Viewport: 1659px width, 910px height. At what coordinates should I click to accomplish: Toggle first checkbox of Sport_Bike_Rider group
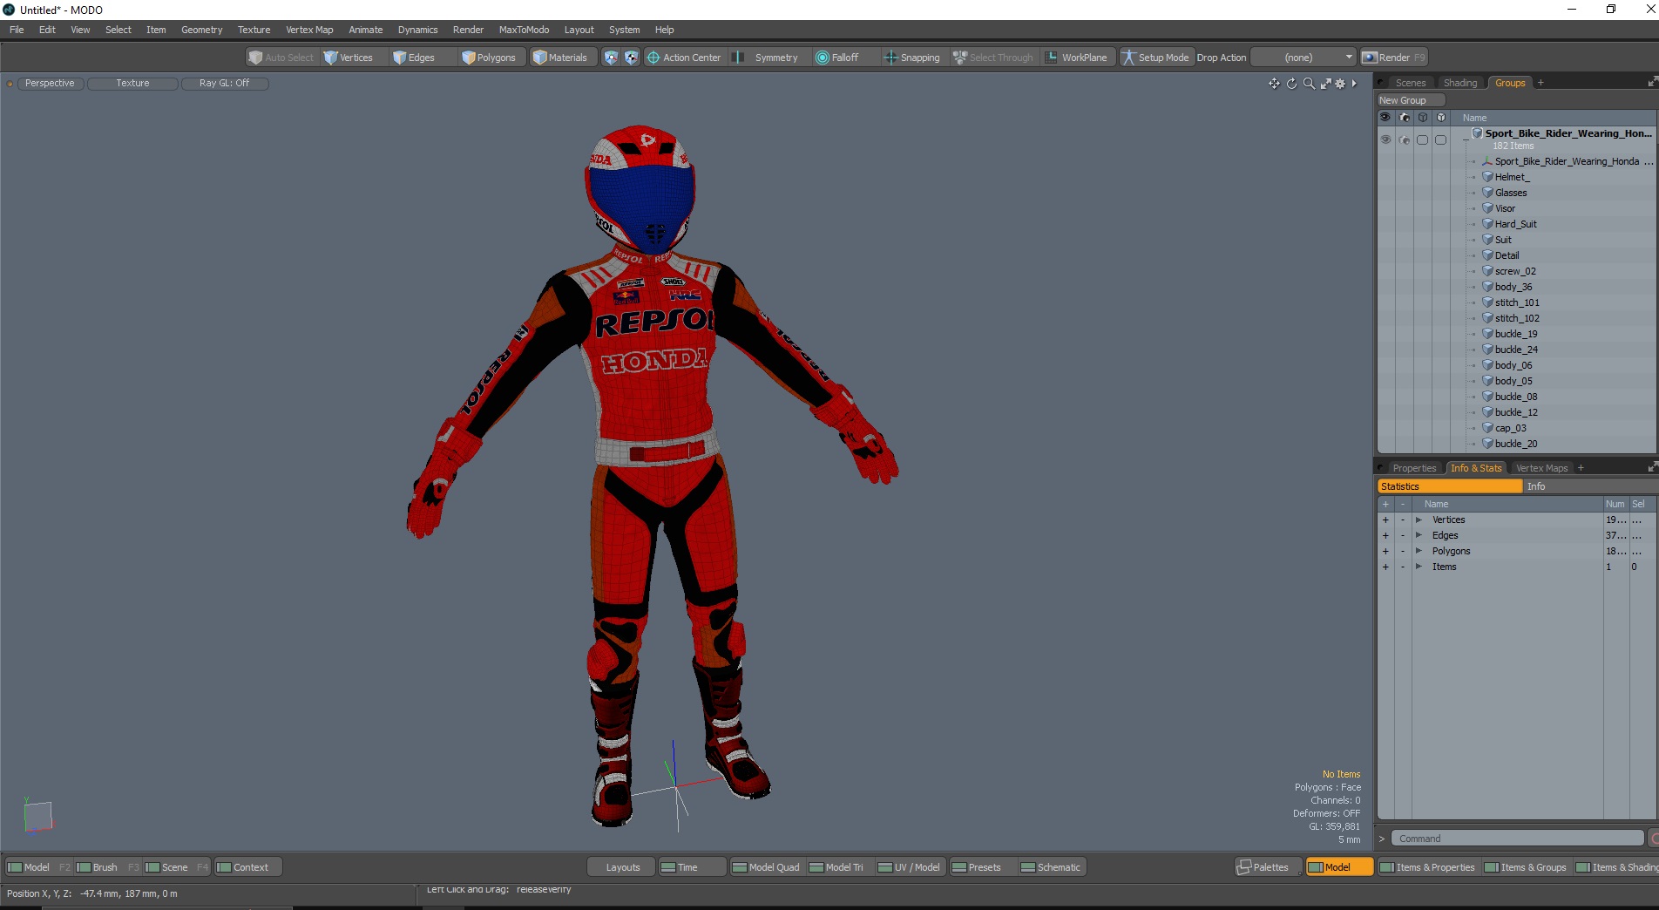coord(1423,139)
